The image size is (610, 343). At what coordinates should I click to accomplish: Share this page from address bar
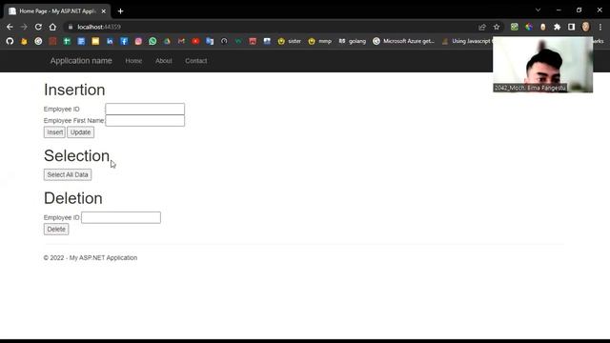482,27
